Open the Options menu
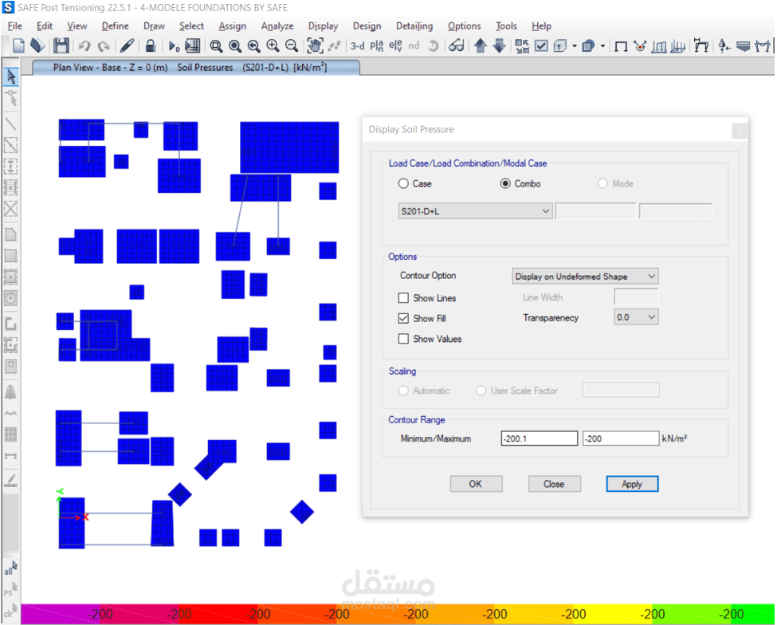This screenshot has width=777, height=625. [464, 26]
